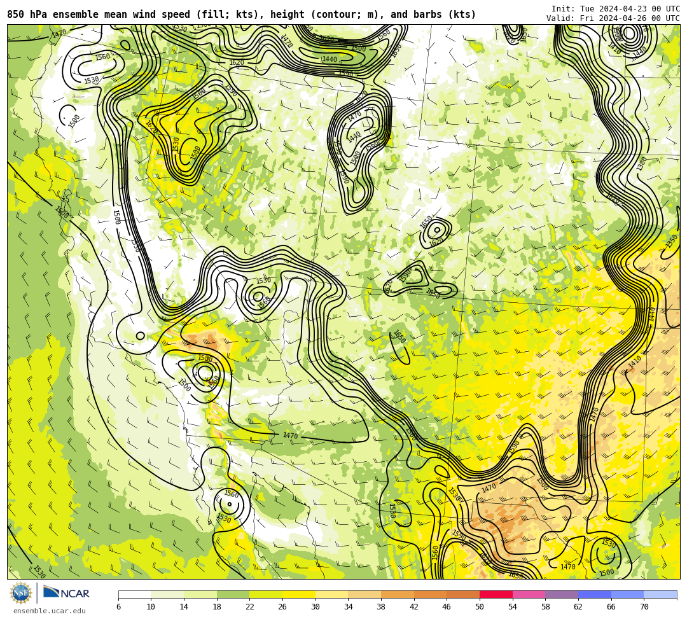Click the 22-26 kts yellow-green color bar segment
The width and height of the screenshot is (687, 619).
point(266,594)
